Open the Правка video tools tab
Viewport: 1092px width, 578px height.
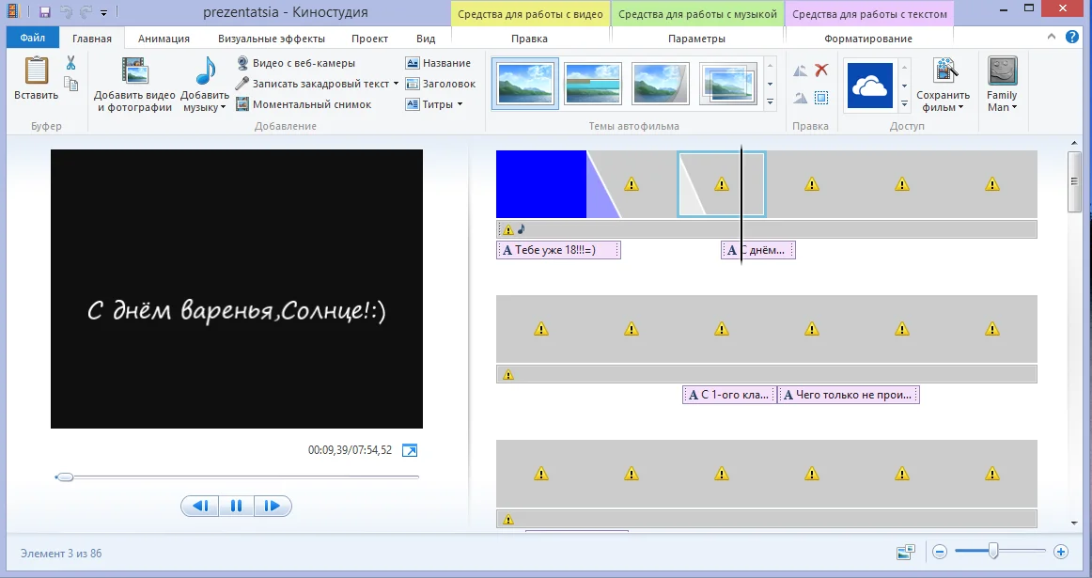point(529,39)
